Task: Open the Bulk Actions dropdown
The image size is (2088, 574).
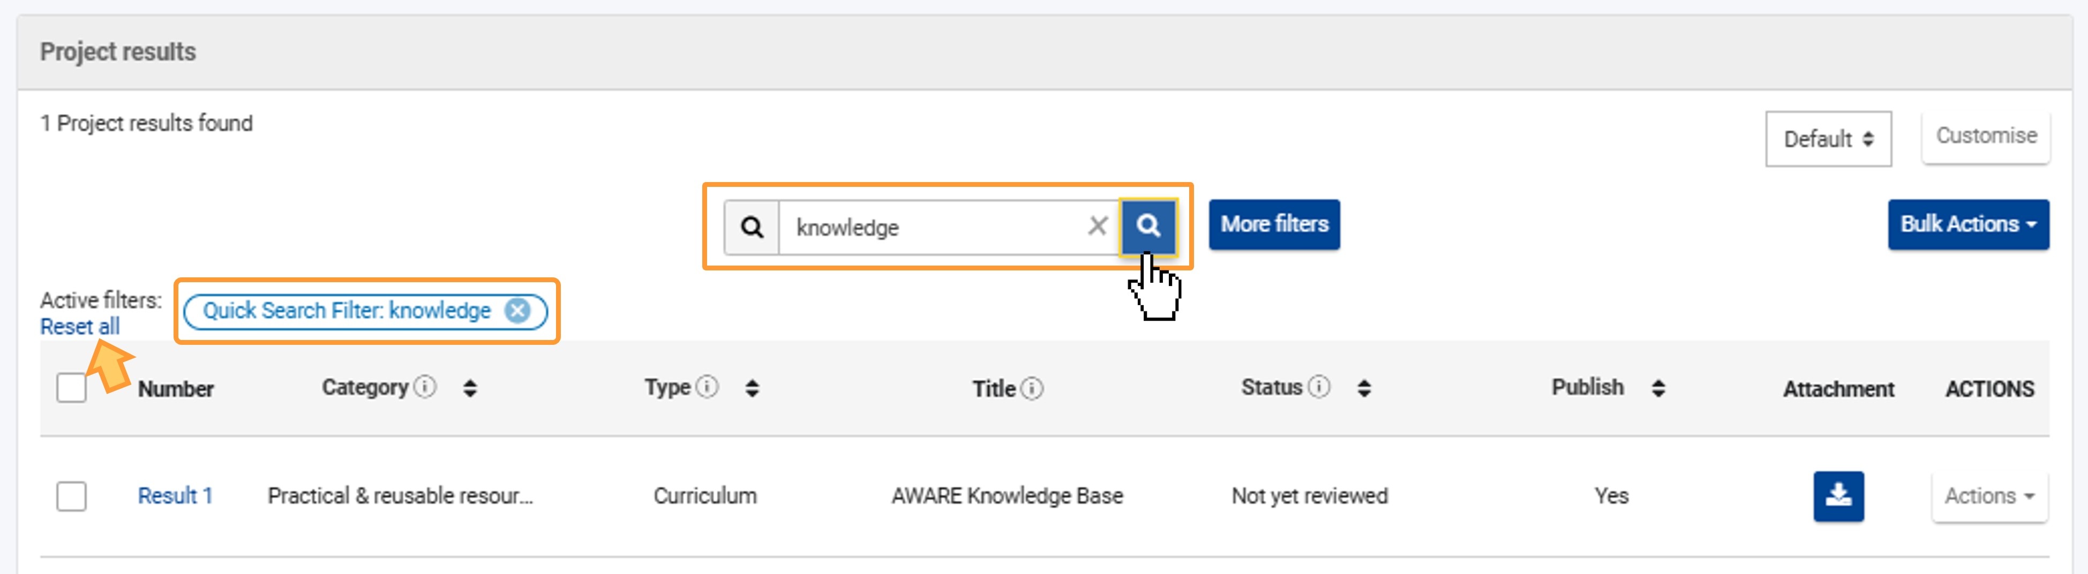Action: point(1968,224)
